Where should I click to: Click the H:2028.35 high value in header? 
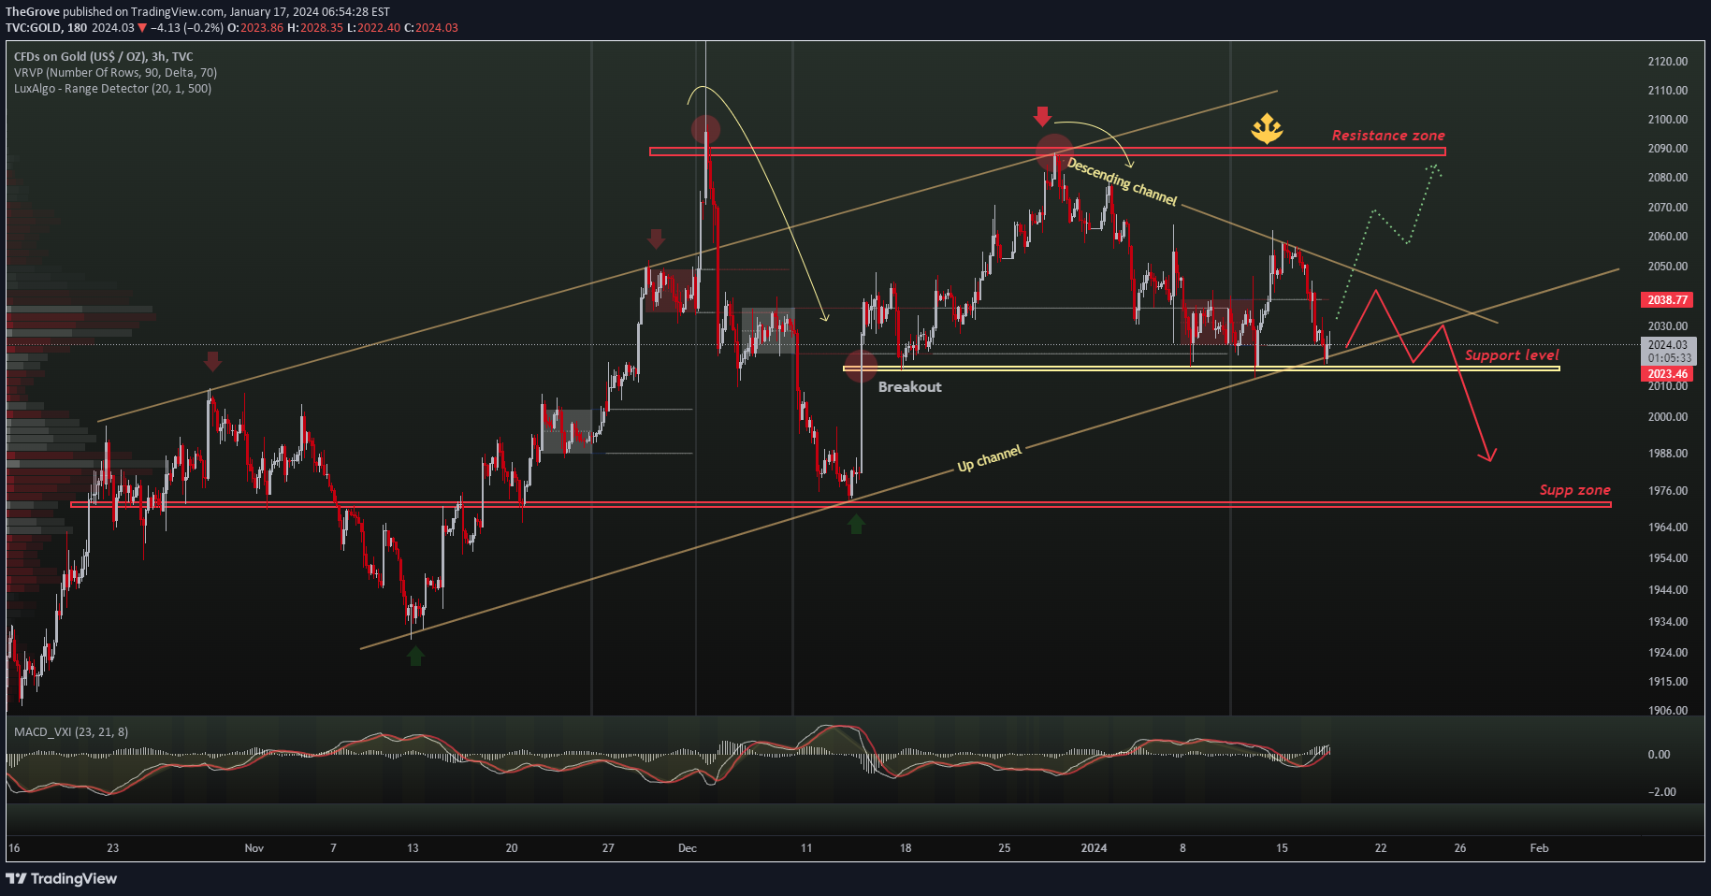coord(315,28)
